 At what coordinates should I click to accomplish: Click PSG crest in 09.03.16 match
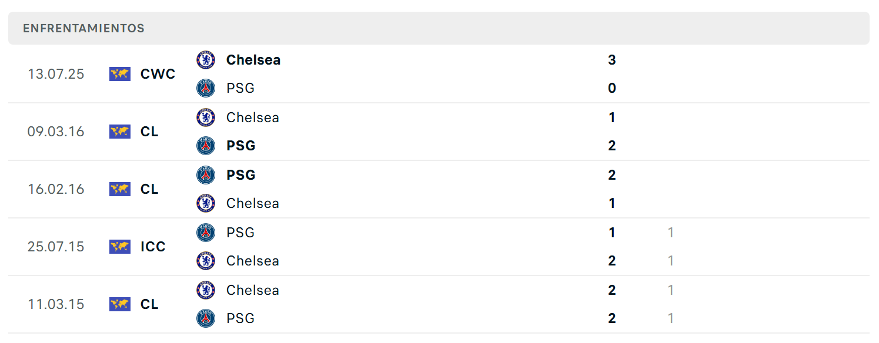pyautogui.click(x=206, y=146)
